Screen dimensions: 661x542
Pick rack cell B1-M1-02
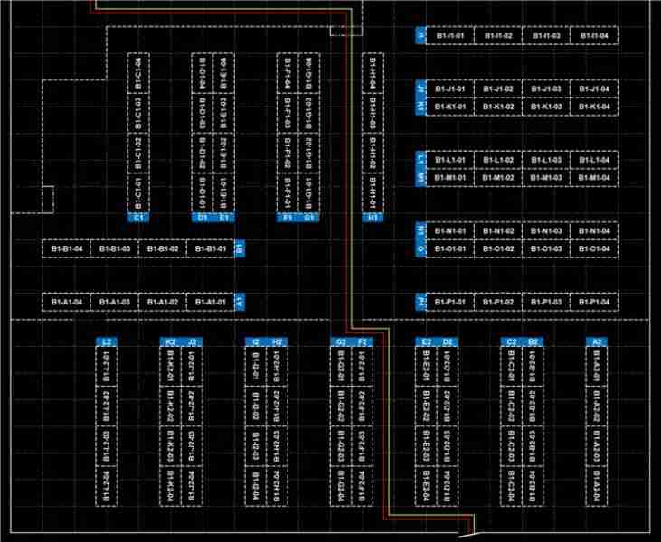point(498,178)
